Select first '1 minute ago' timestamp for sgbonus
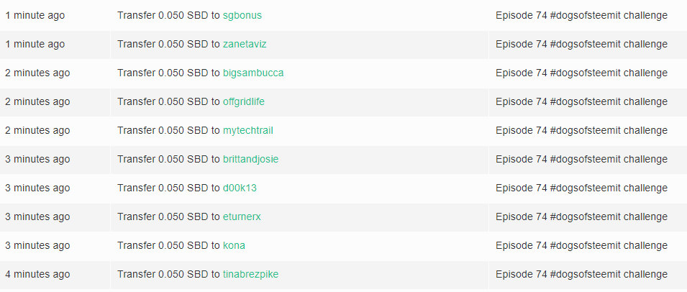687x292 pixels. pyautogui.click(x=35, y=15)
